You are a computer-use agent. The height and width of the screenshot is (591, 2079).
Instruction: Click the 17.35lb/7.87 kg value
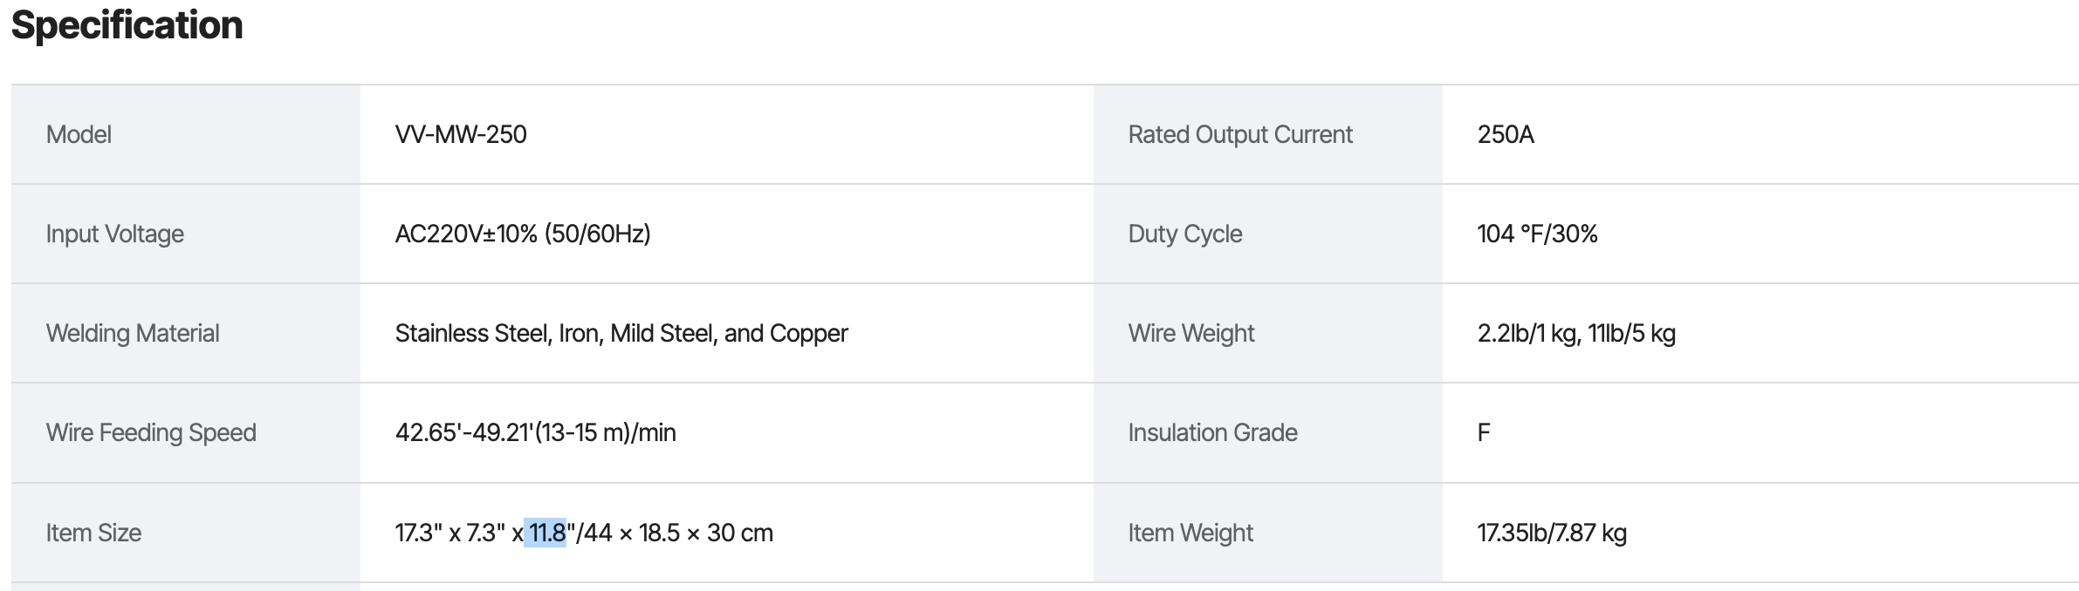(x=1551, y=533)
